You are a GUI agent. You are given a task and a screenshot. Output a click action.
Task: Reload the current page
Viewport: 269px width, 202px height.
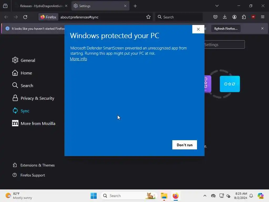click(25, 17)
